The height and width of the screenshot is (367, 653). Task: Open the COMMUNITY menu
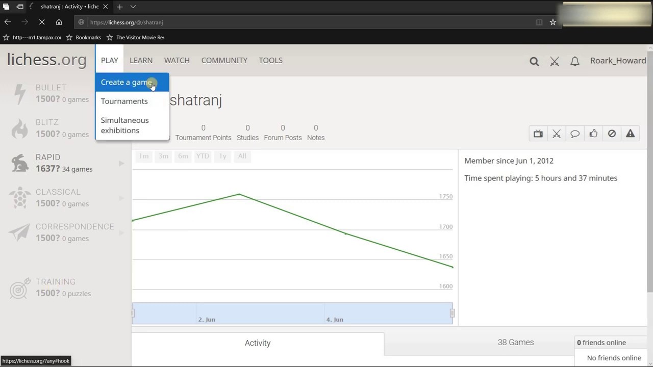point(224,60)
